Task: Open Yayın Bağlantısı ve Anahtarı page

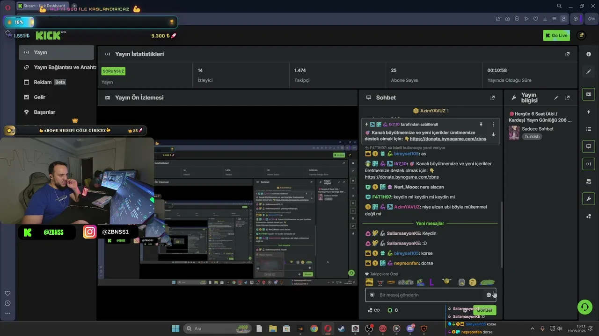Action: (x=56, y=67)
